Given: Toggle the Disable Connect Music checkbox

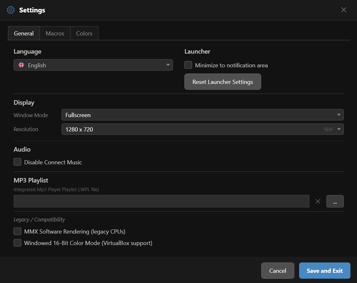Looking at the screenshot, I should [x=18, y=162].
